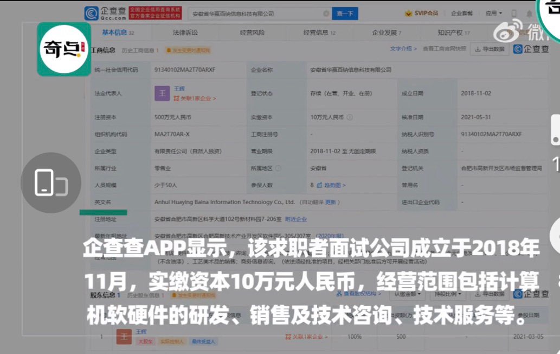
Task: Open the 企业套餐 menu item
Action: 462,13
